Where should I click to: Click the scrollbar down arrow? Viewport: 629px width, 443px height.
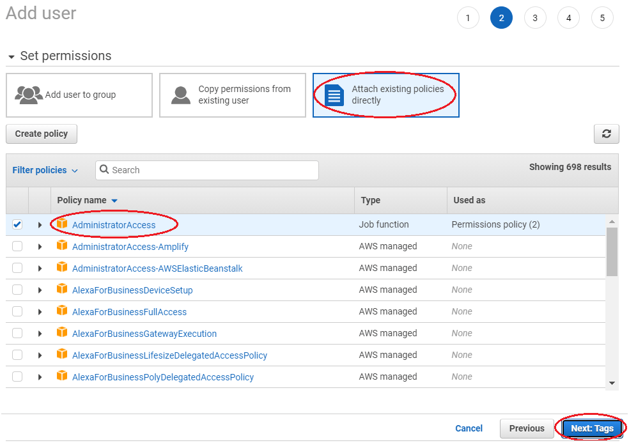pos(612,383)
